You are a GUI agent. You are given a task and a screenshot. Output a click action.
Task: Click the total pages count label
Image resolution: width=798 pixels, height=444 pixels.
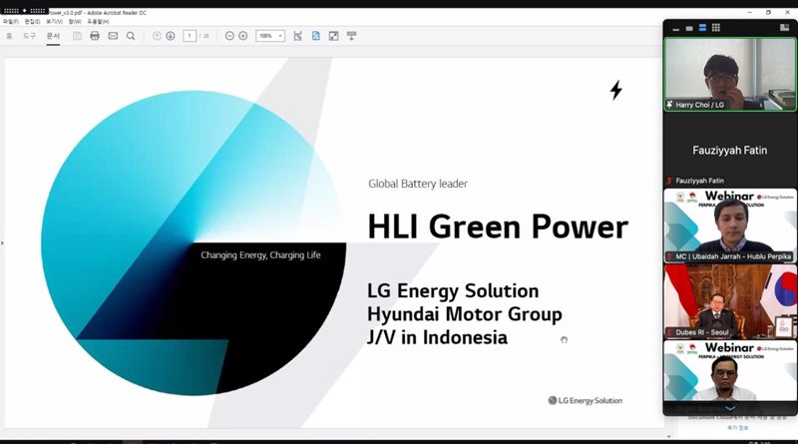coord(204,36)
